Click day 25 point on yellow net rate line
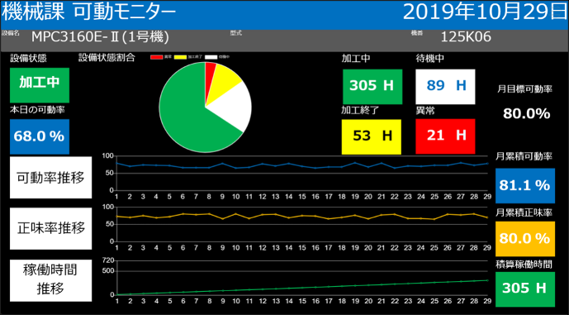The image size is (569, 315). [434, 219]
